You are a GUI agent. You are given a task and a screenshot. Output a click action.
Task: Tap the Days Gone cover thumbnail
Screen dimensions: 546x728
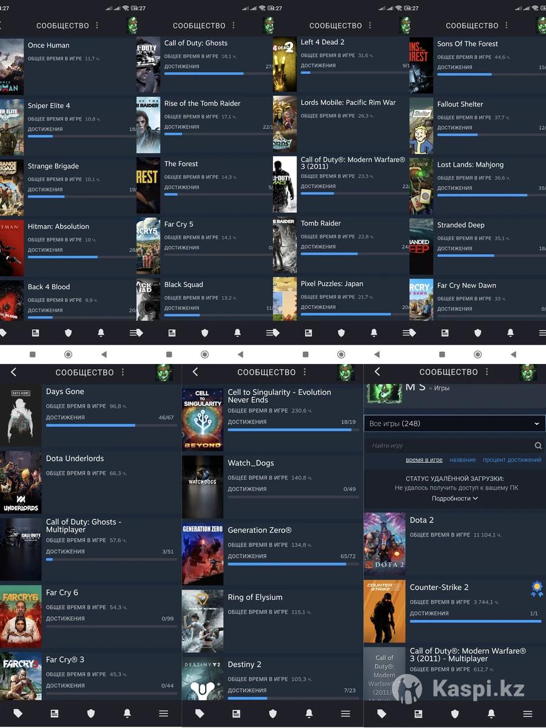click(21, 416)
